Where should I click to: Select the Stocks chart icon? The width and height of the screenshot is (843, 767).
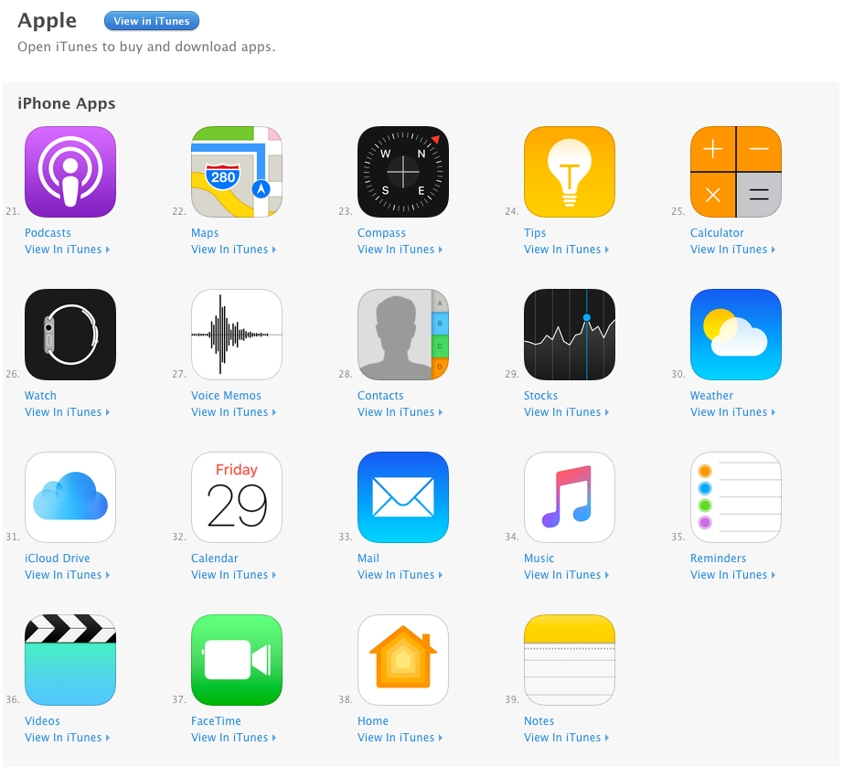[570, 335]
